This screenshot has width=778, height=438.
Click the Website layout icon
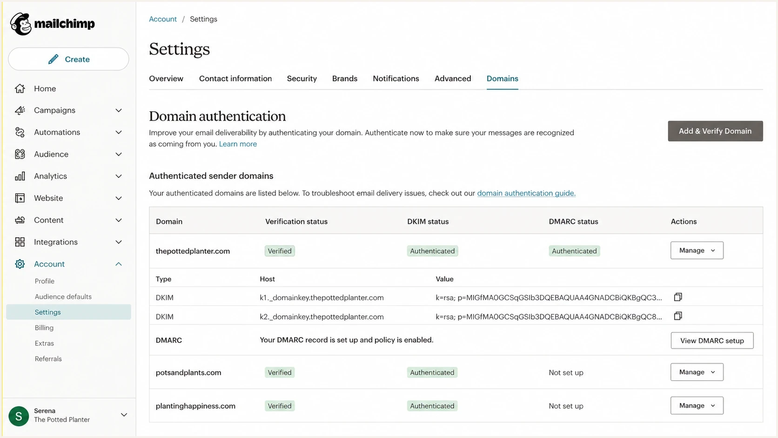coord(20,198)
